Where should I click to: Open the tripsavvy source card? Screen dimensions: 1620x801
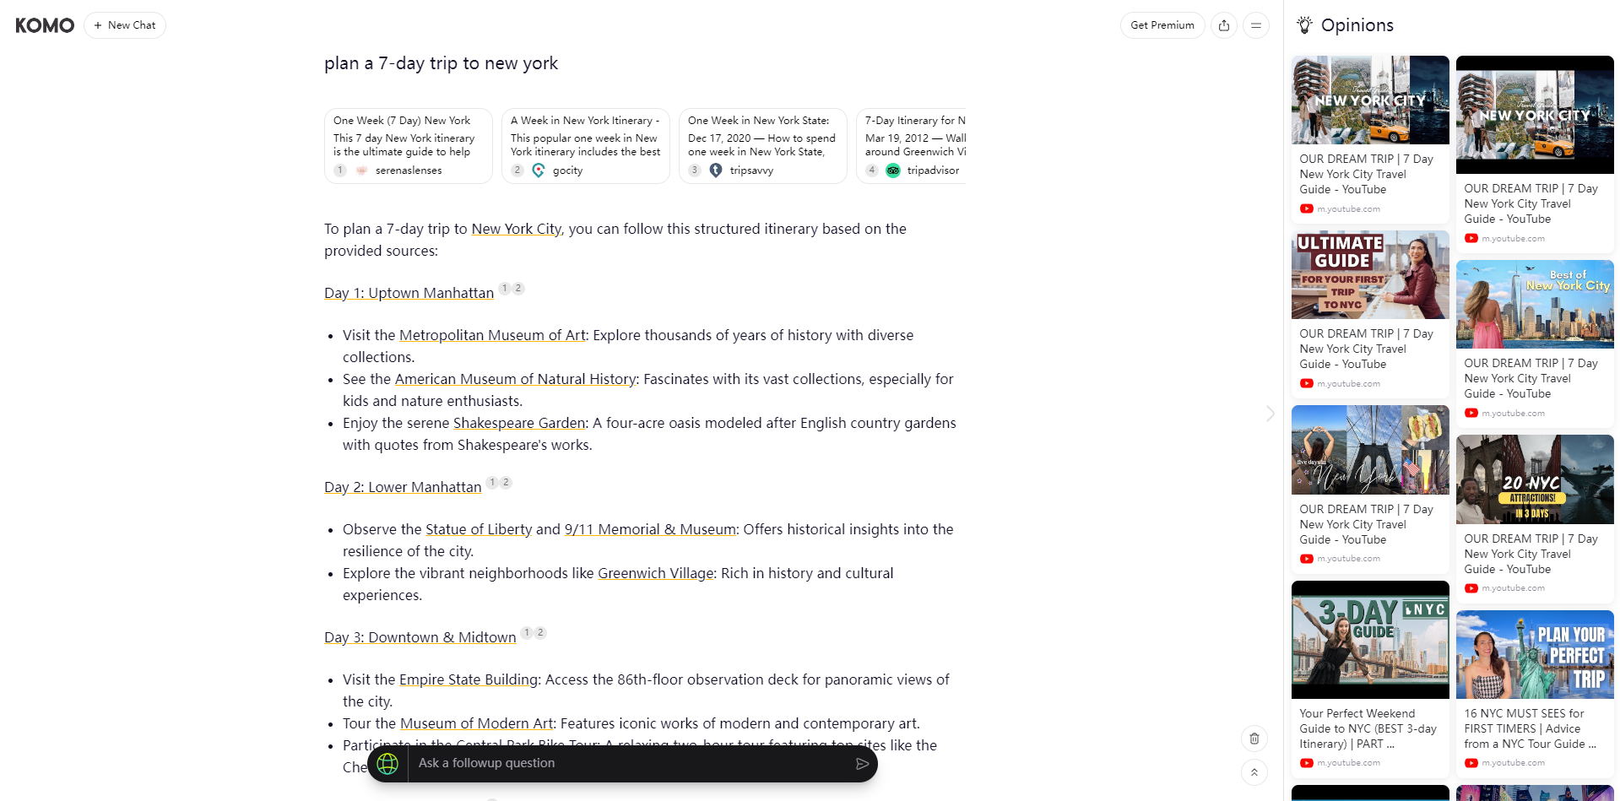pyautogui.click(x=763, y=145)
